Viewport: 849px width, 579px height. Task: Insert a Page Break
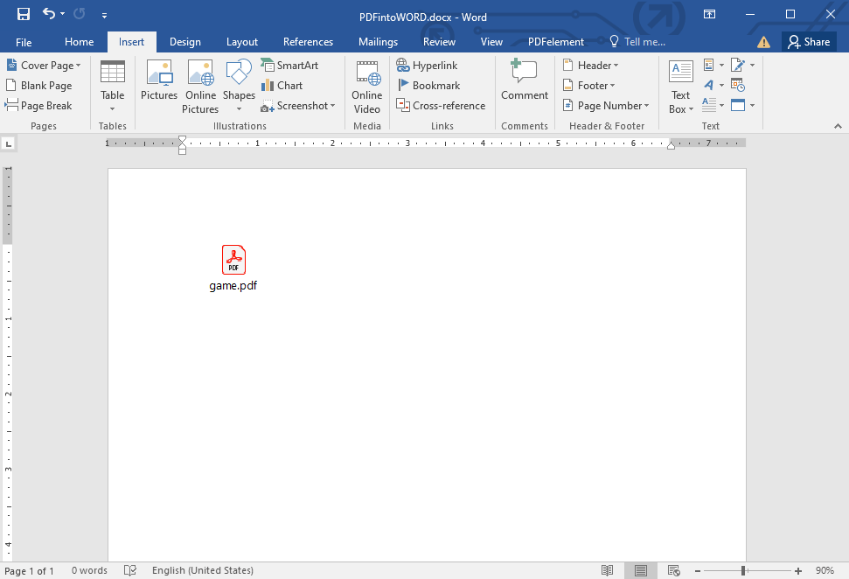44,105
